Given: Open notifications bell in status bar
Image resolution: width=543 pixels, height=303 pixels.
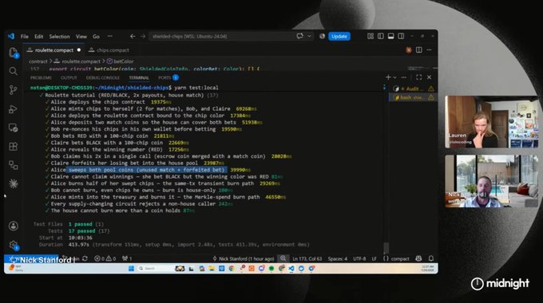Looking at the screenshot, I should pyautogui.click(x=431, y=258).
